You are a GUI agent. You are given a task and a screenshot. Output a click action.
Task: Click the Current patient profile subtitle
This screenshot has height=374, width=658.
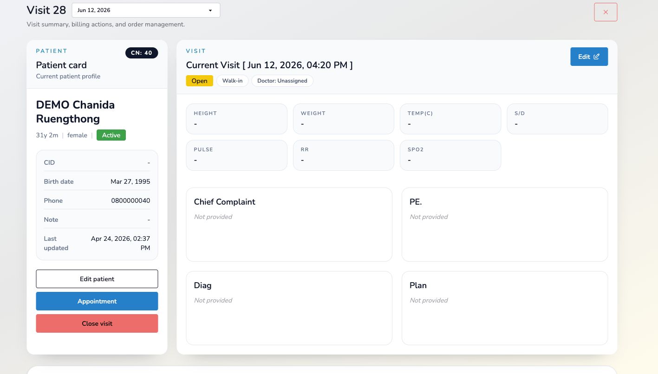click(x=68, y=76)
